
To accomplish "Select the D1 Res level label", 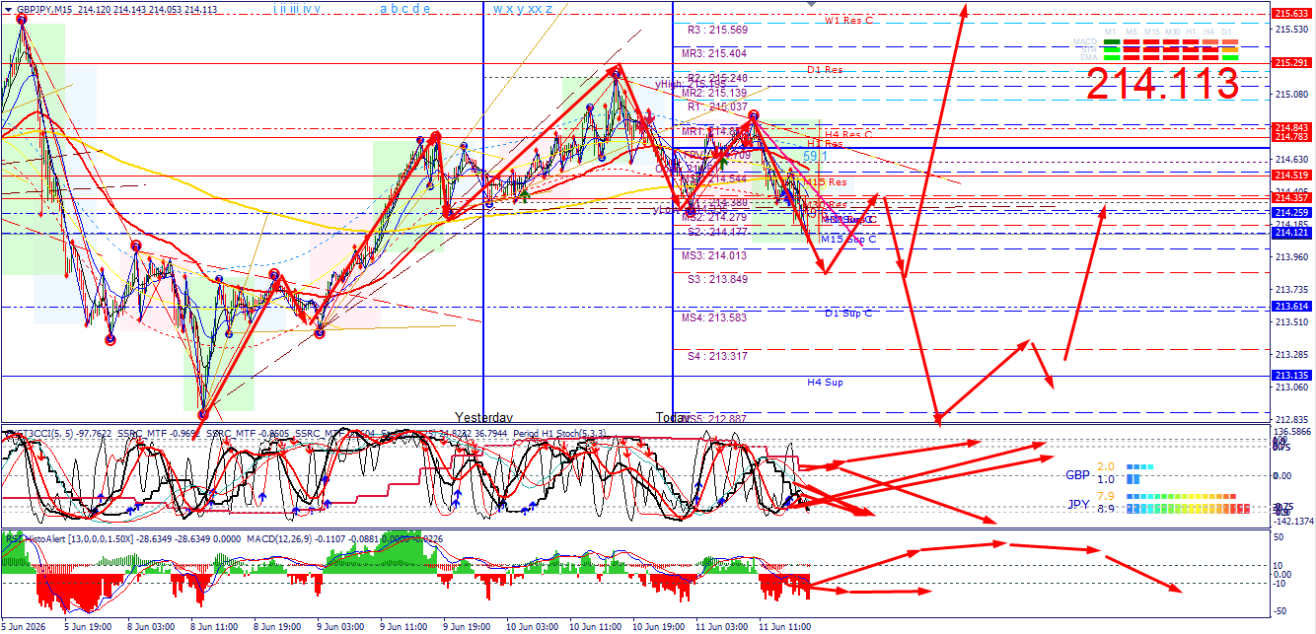I will 825,70.
